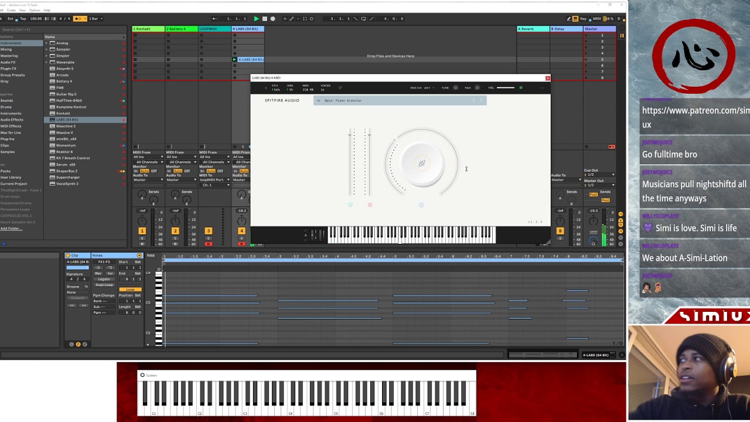
Task: Click the Dupl.Loop button
Action: coord(104,285)
